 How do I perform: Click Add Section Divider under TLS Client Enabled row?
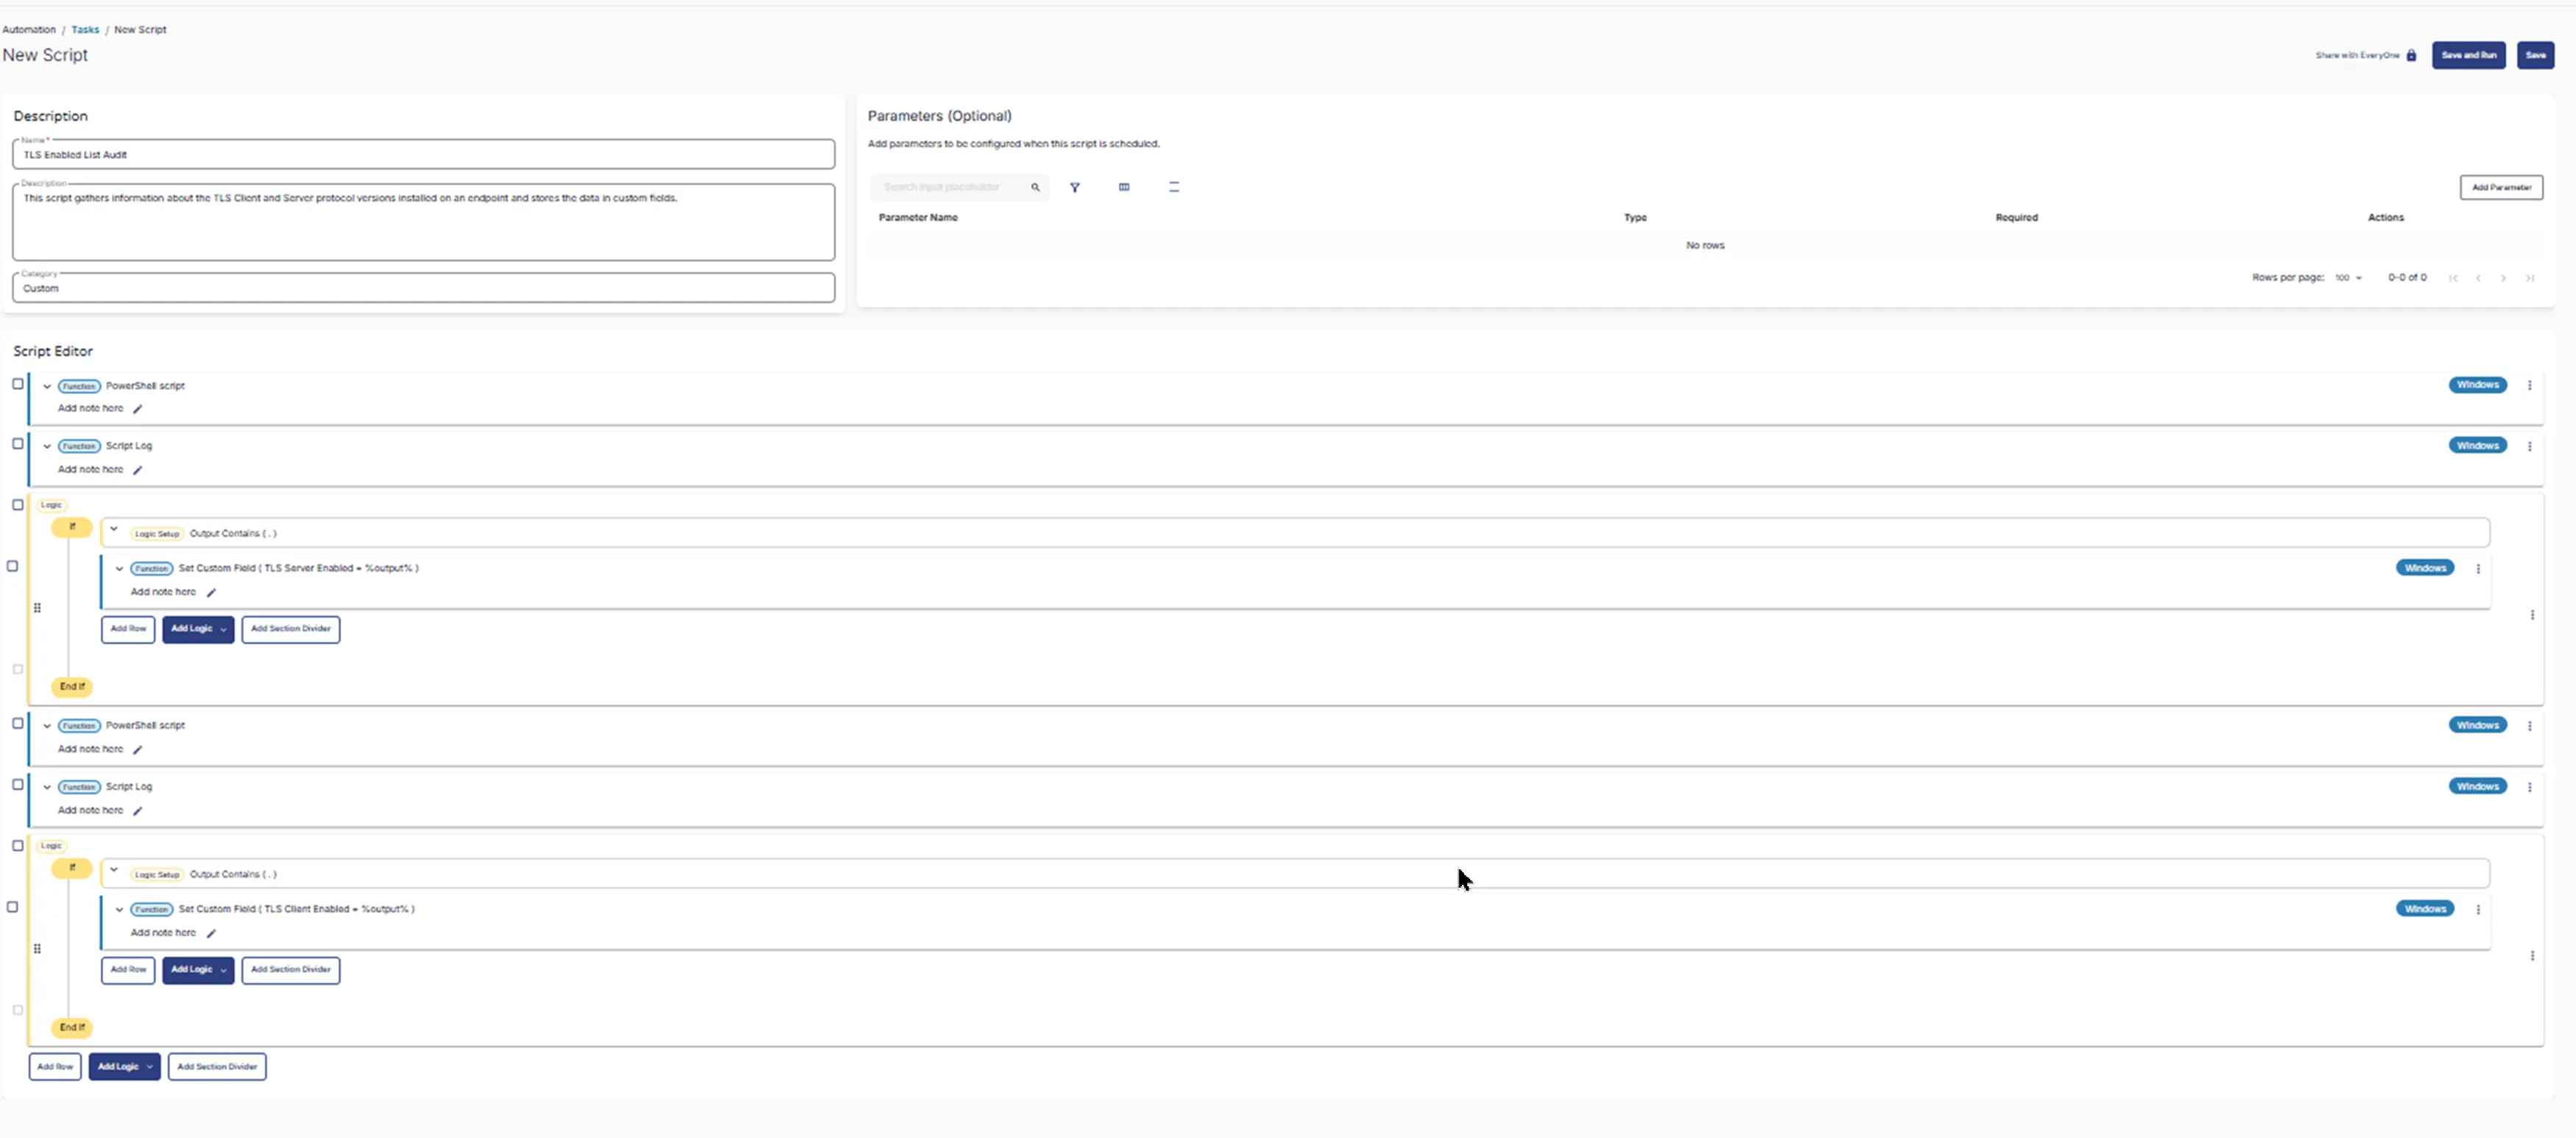pyautogui.click(x=291, y=970)
